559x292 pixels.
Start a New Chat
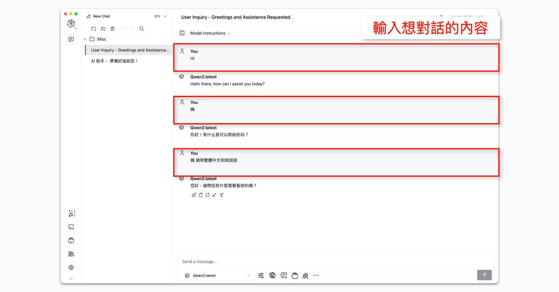pyautogui.click(x=98, y=16)
